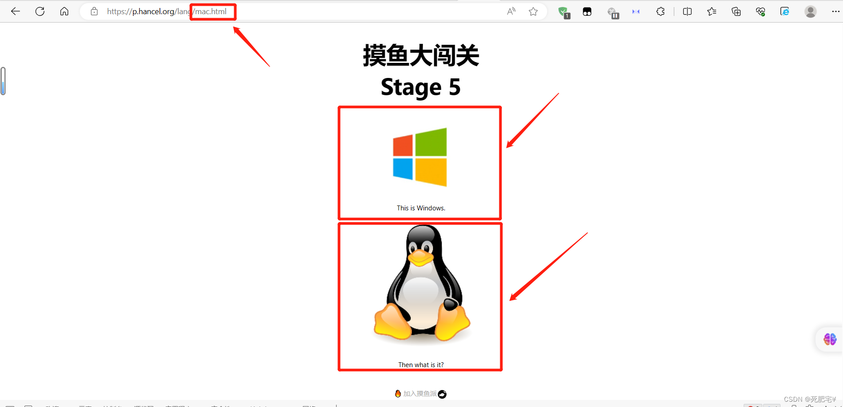Reload the page with the refresh icon
Viewport: 843px width, 407px height.
click(x=40, y=12)
